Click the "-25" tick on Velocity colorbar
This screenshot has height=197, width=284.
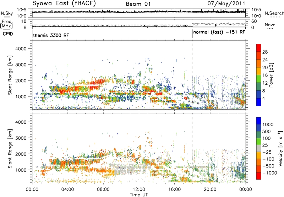pos(267,152)
